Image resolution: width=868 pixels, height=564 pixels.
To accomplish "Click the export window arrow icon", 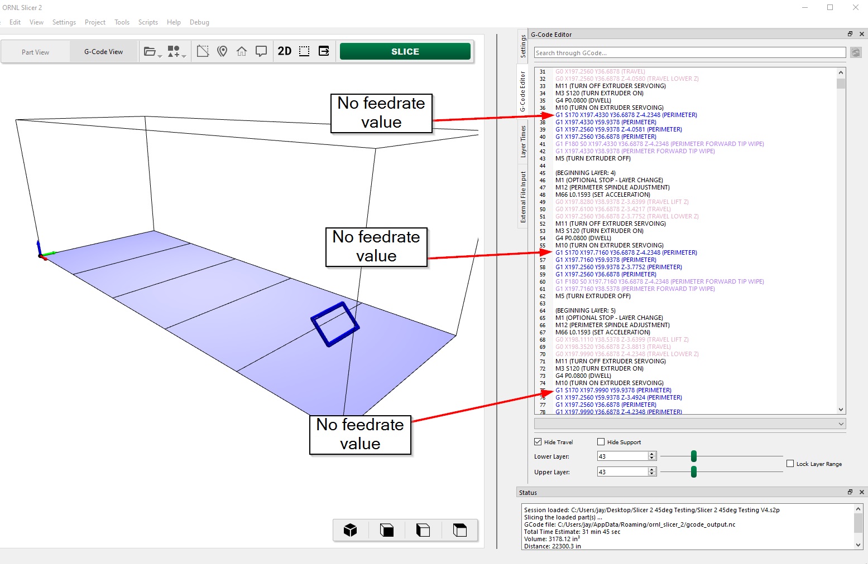I will click(x=324, y=51).
